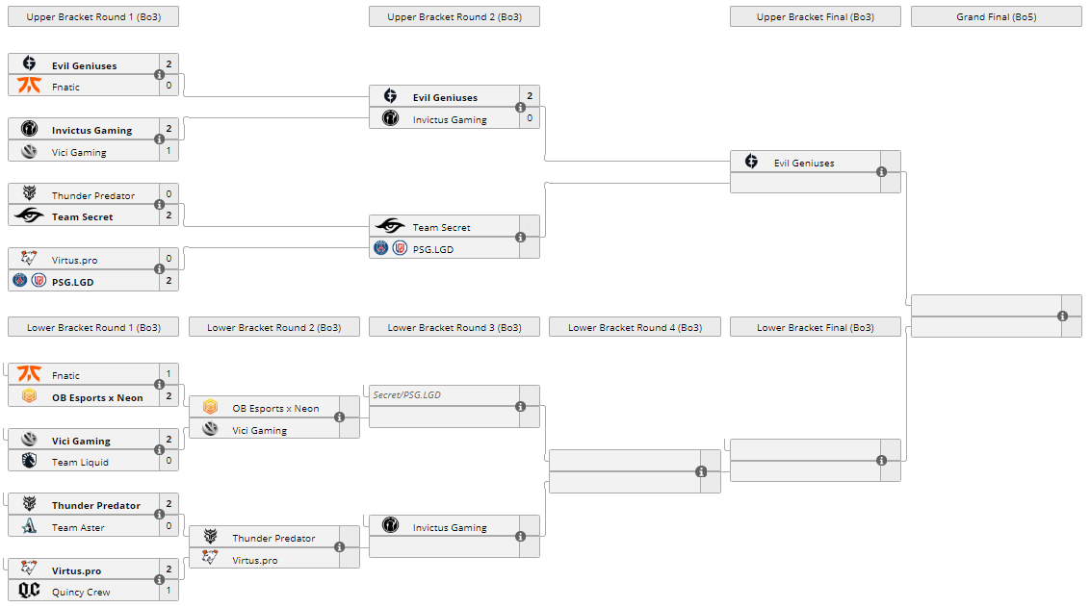Image resolution: width=1090 pixels, height=607 pixels.
Task: Click the Team Liquid logo
Action: tap(30, 462)
